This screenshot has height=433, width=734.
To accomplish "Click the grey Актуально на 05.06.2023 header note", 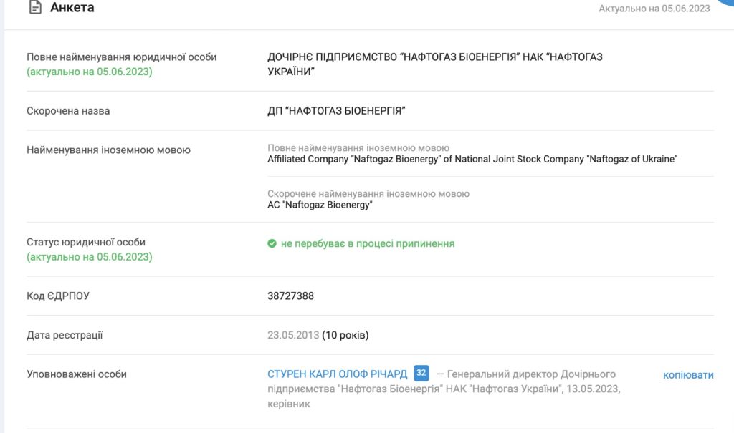I will tap(654, 9).
